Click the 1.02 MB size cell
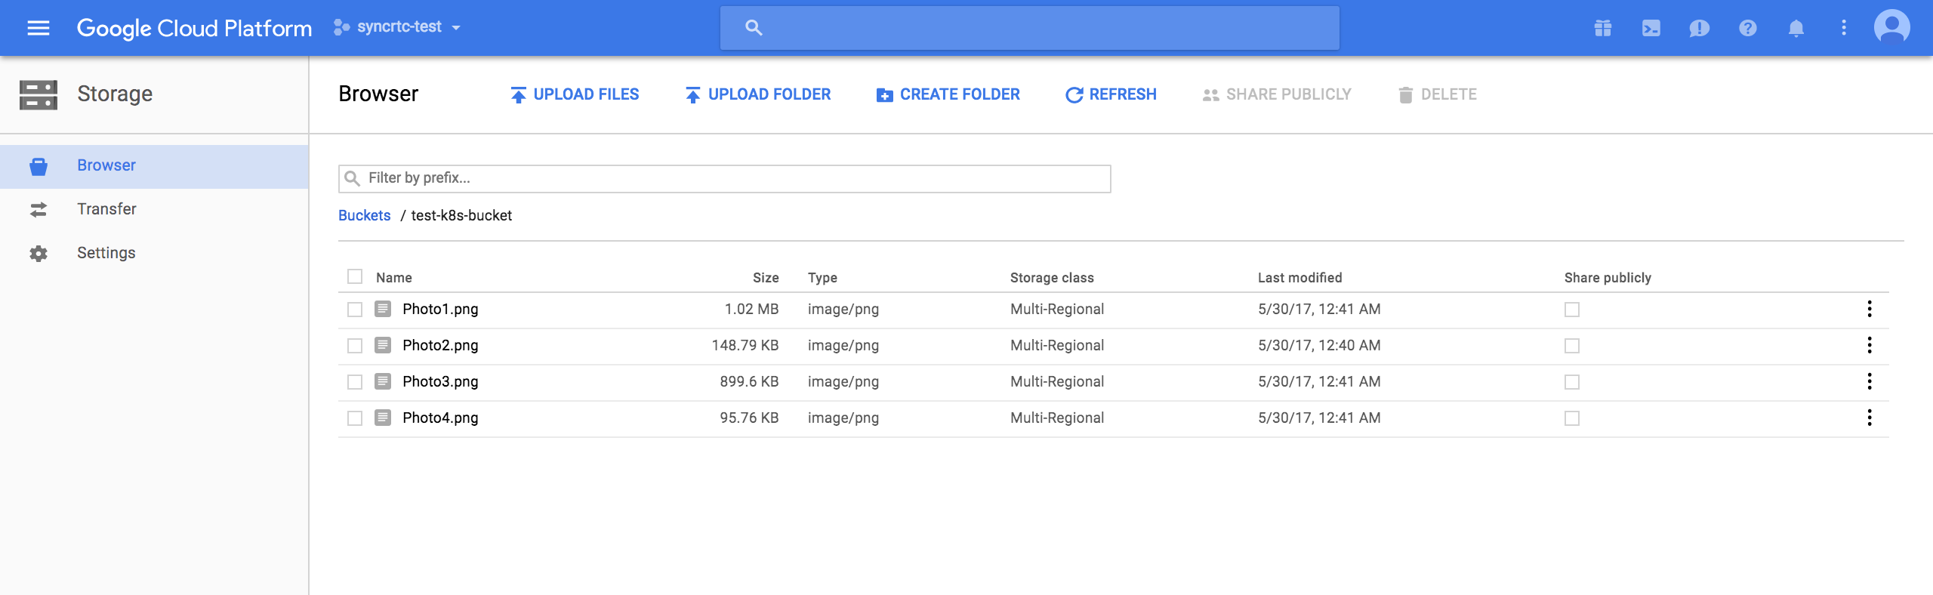The image size is (1933, 595). [x=751, y=309]
